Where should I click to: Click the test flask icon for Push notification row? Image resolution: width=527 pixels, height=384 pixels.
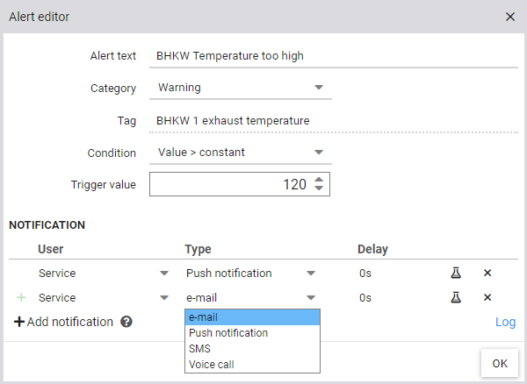456,274
